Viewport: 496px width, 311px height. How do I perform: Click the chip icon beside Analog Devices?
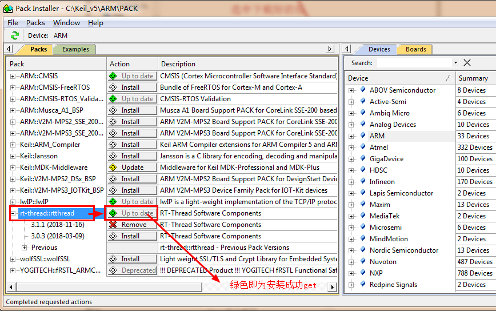[x=363, y=124]
